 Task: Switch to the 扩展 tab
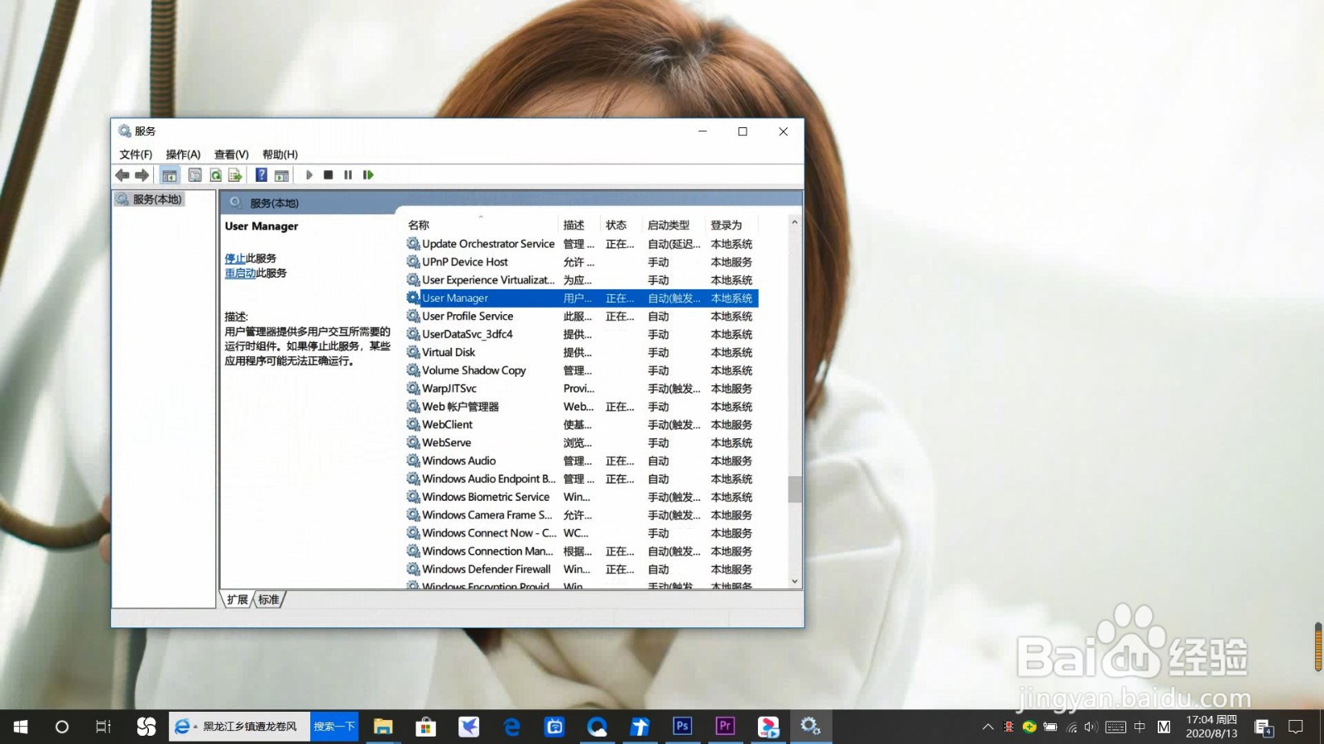coord(237,599)
